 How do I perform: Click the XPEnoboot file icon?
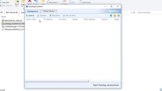click(x=3, y=29)
